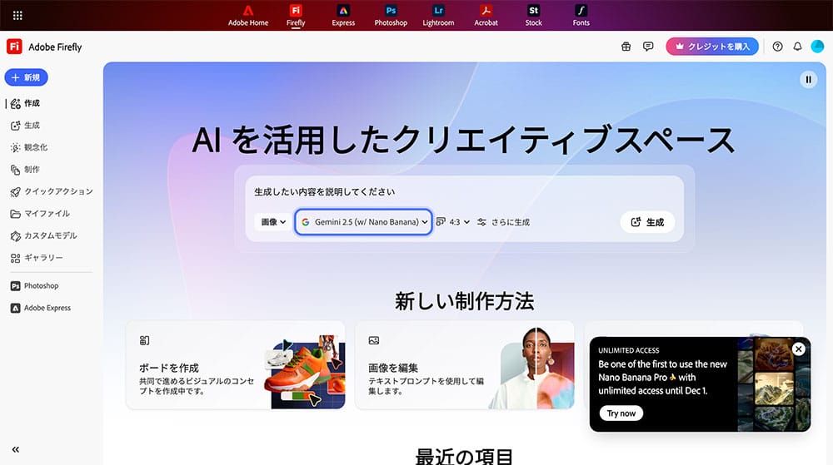Open the 画像 type dropdown
This screenshot has height=465, width=833.
(273, 222)
